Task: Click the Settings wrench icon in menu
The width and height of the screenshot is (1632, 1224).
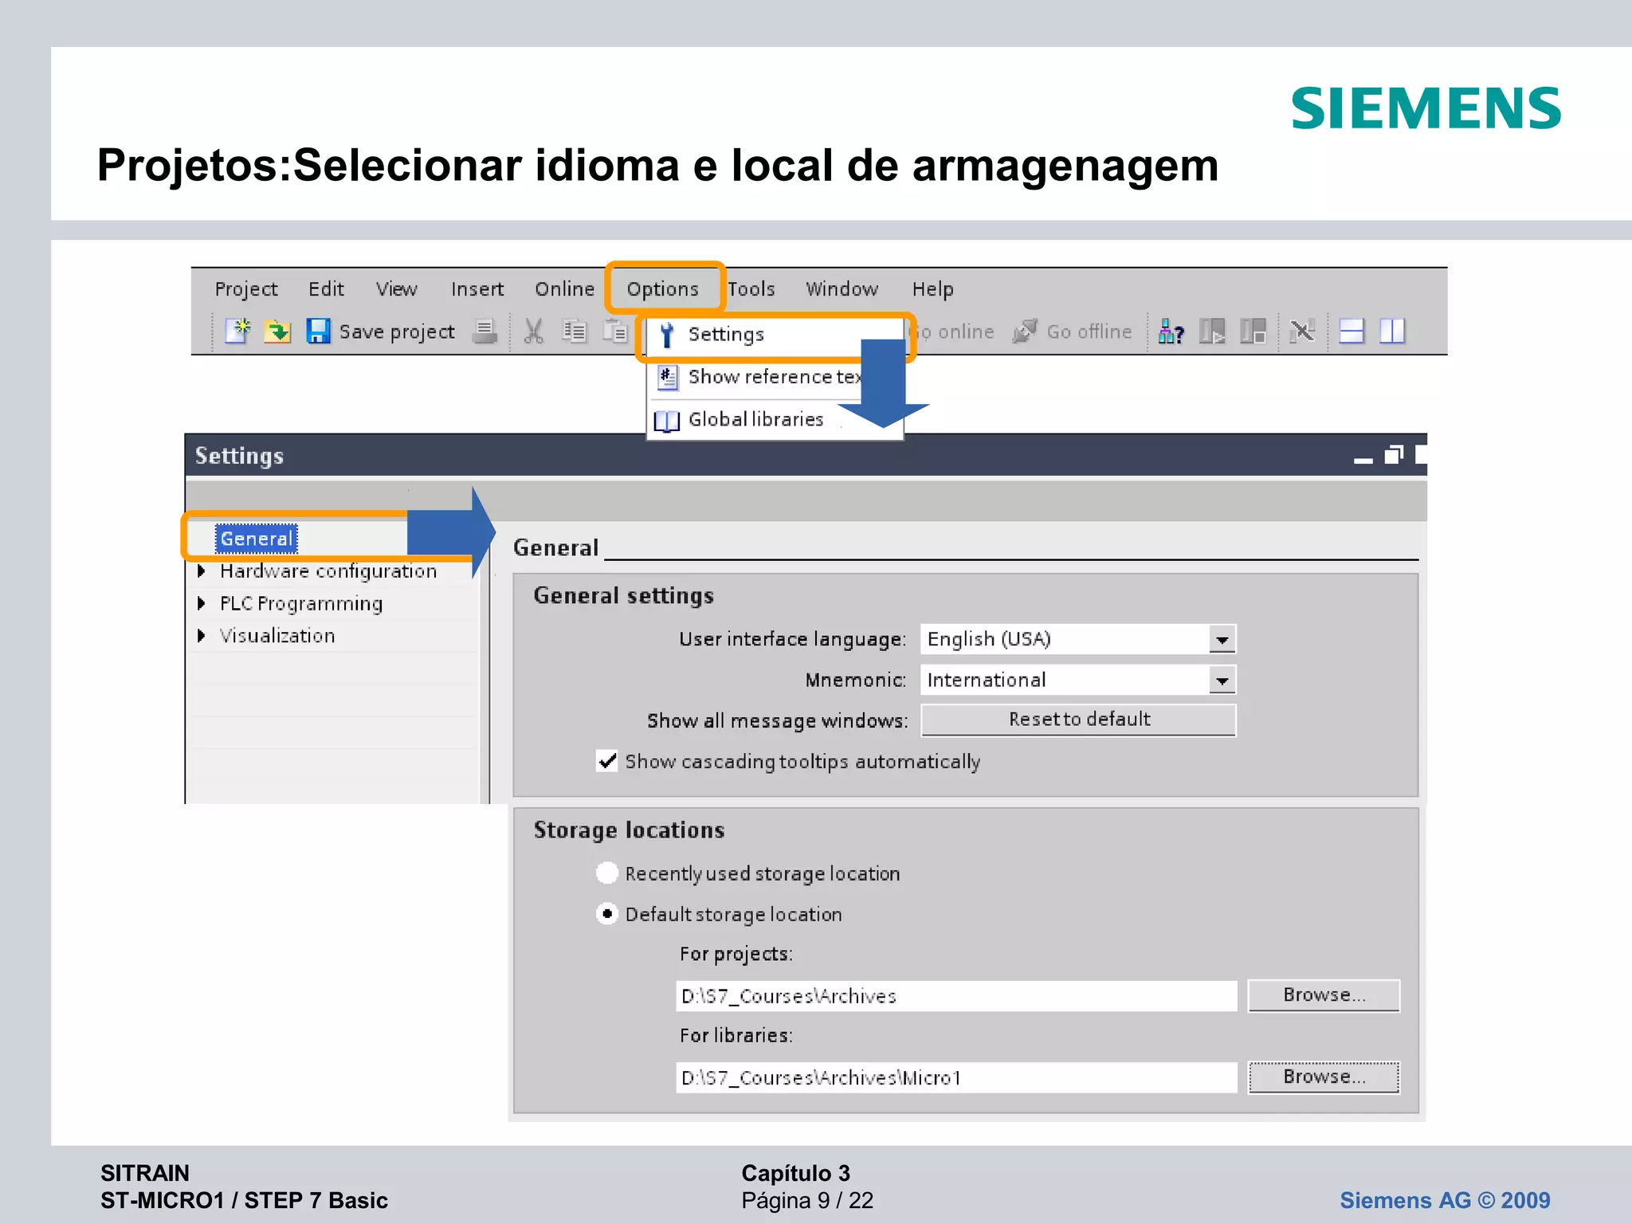Action: coord(667,335)
